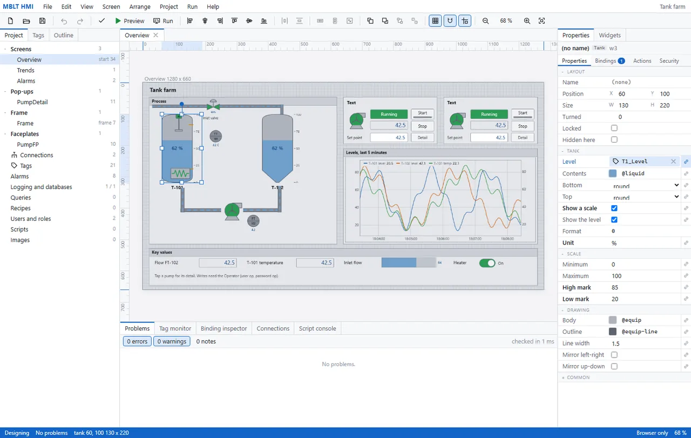Screen dimensions: 691x438
Task: Click the 0 errors filter button
Action: coord(137,341)
